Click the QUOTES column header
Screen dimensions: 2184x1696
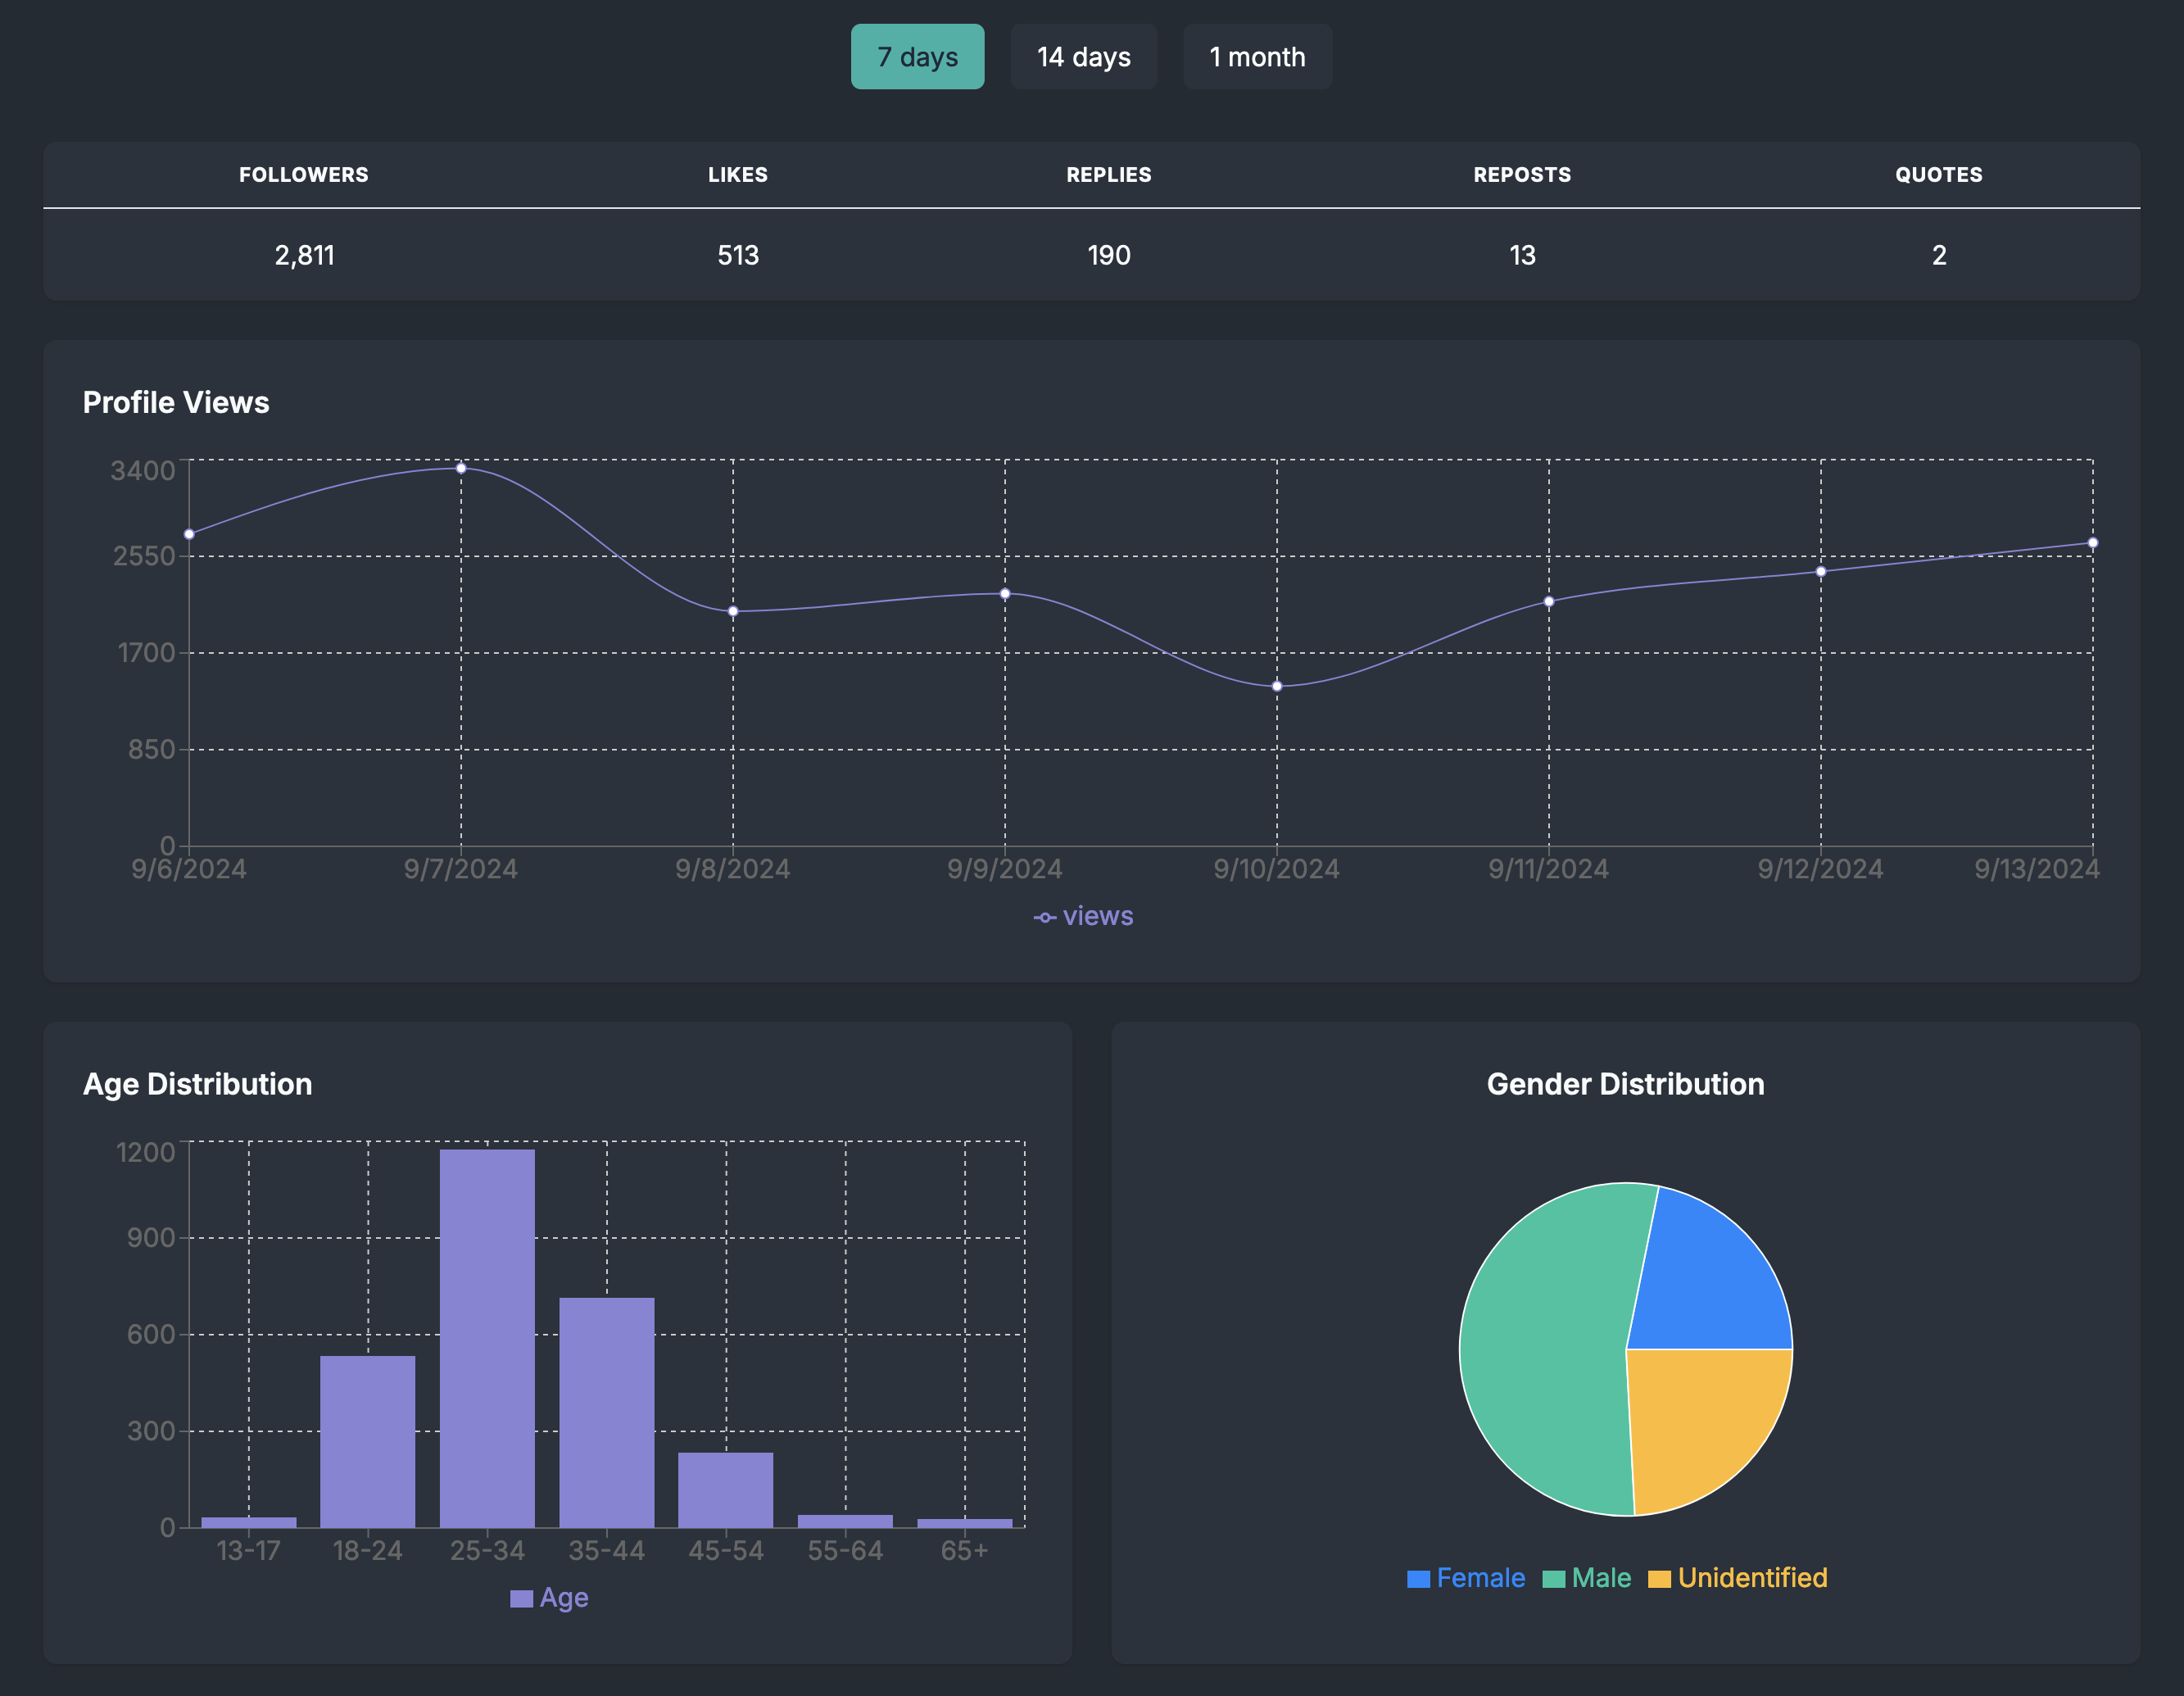pyautogui.click(x=1938, y=174)
